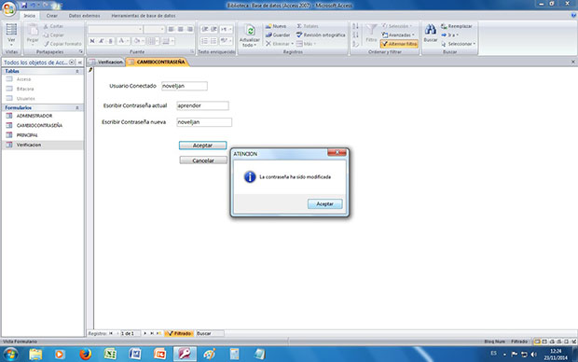
Task: Select the CAMBIOCONTRASEÑA document tab
Action: pos(158,62)
